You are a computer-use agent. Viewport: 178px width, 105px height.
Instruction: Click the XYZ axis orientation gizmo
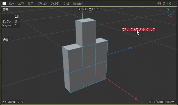(171, 14)
